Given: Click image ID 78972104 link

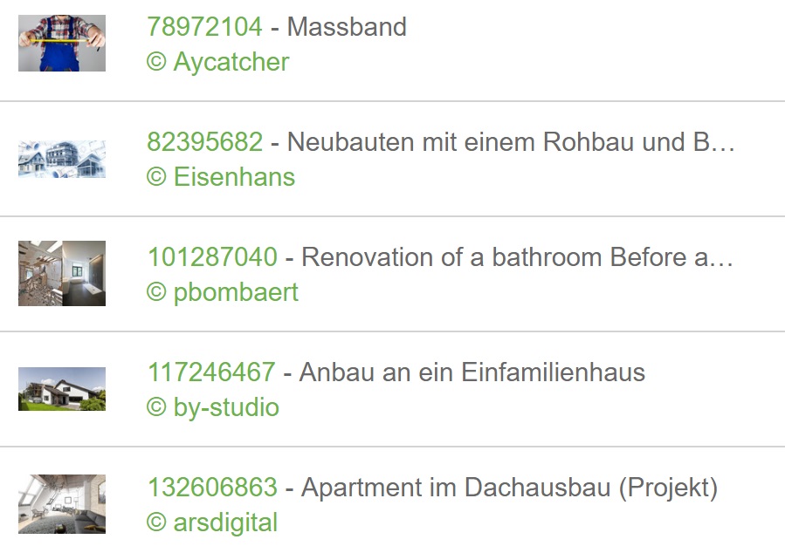Looking at the screenshot, I should tap(204, 26).
